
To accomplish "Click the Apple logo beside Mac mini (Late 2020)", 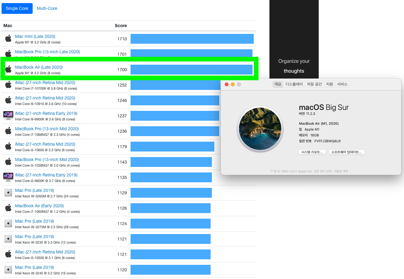I will 8,38.
